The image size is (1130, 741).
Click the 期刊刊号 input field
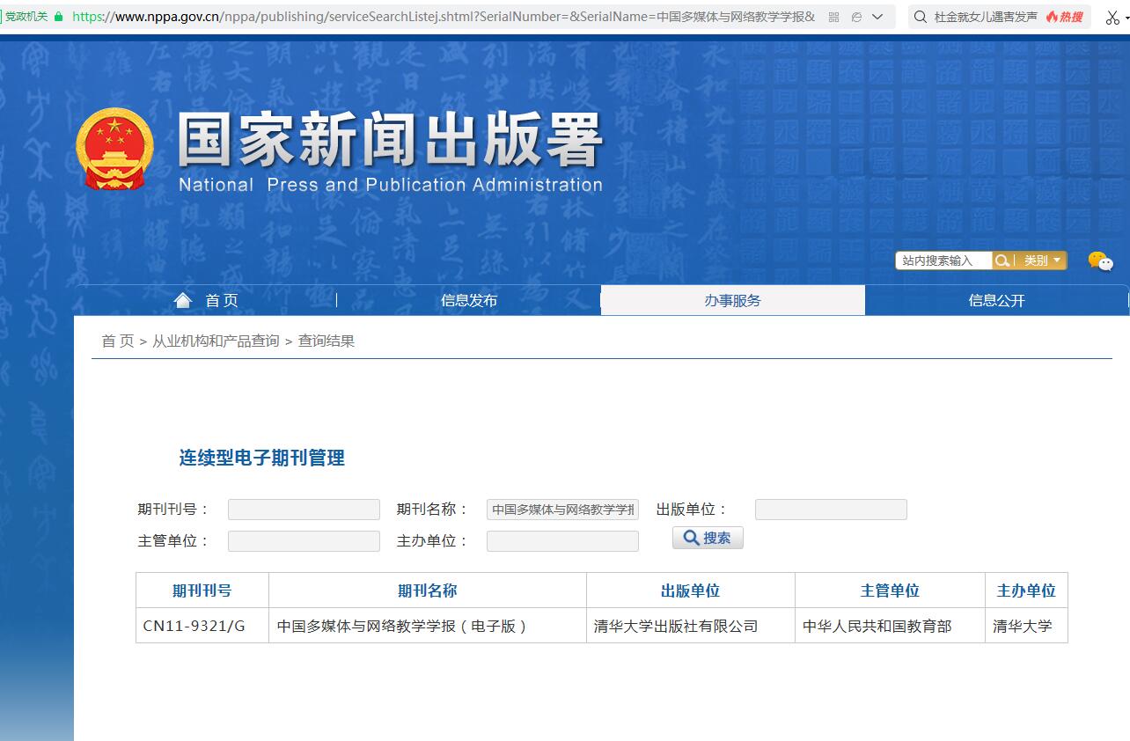(x=303, y=509)
